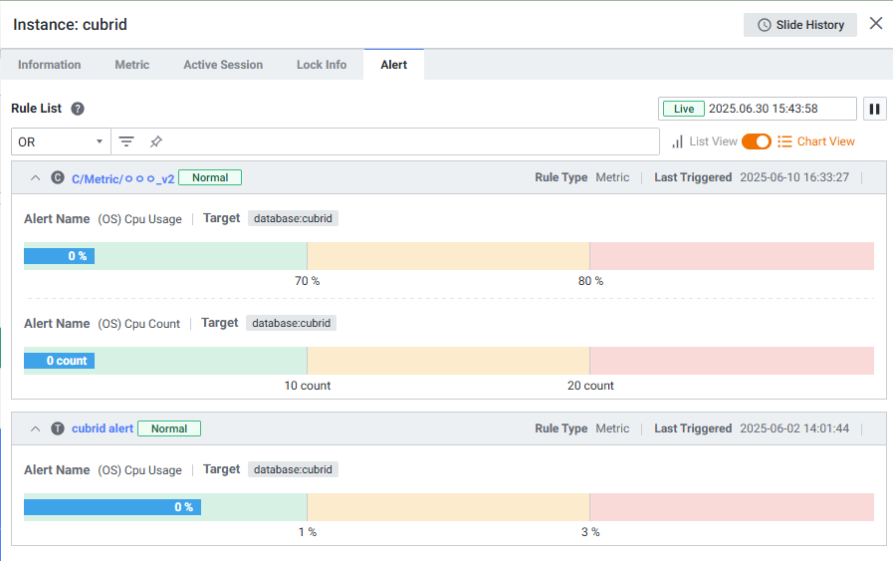Open the cubrid alert rule link
The image size is (893, 561).
coord(103,428)
